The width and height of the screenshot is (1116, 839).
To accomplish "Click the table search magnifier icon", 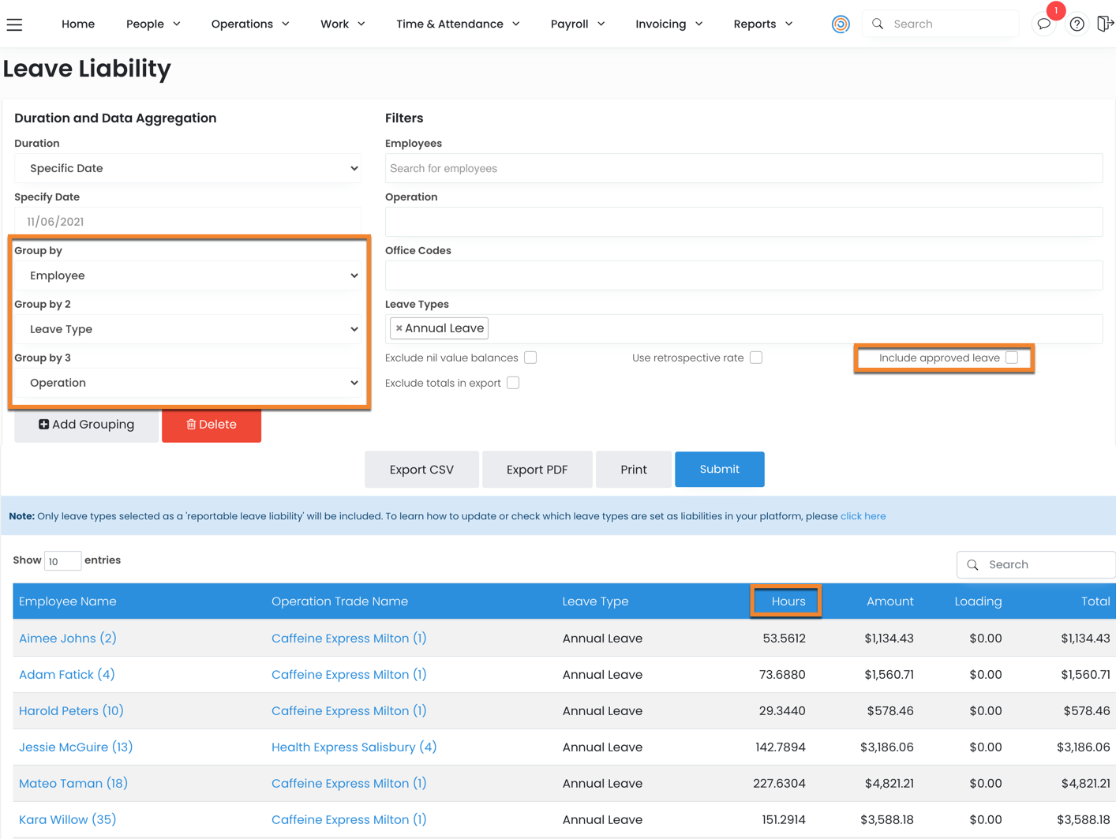I will (x=972, y=565).
